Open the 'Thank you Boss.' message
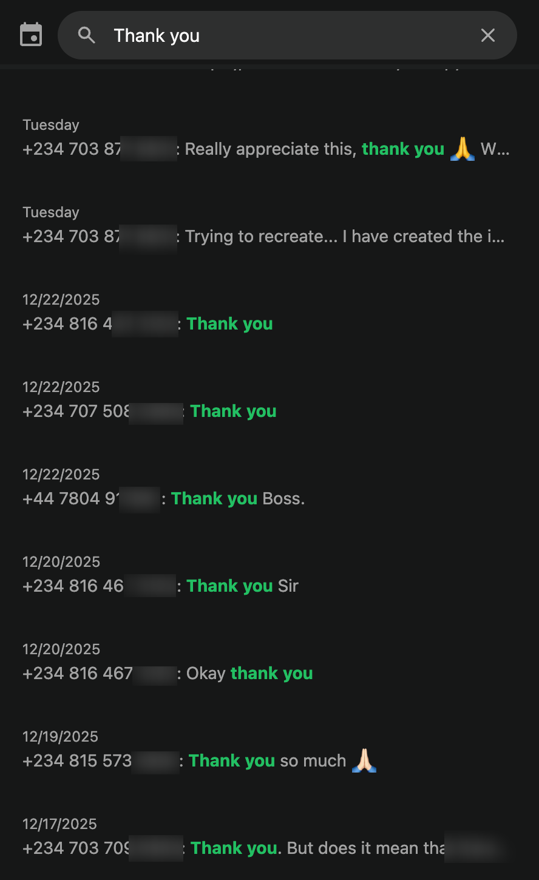Image resolution: width=539 pixels, height=880 pixels. [x=237, y=499]
